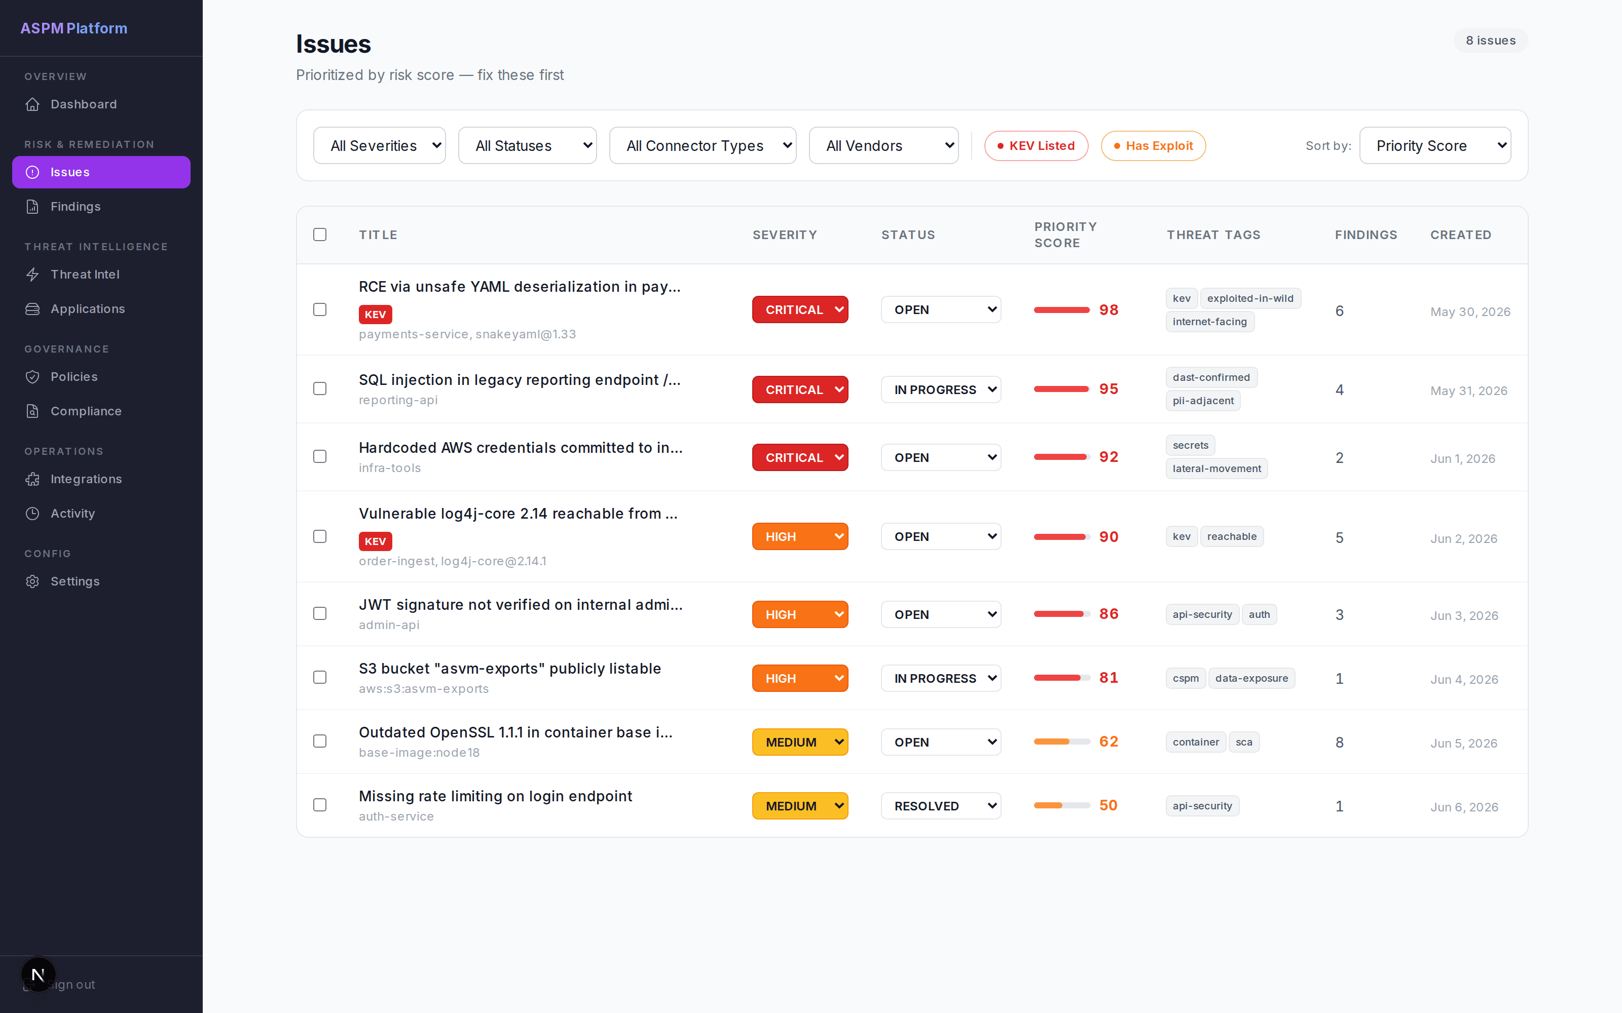The width and height of the screenshot is (1622, 1013).
Task: Click the Created column header
Action: [1460, 235]
